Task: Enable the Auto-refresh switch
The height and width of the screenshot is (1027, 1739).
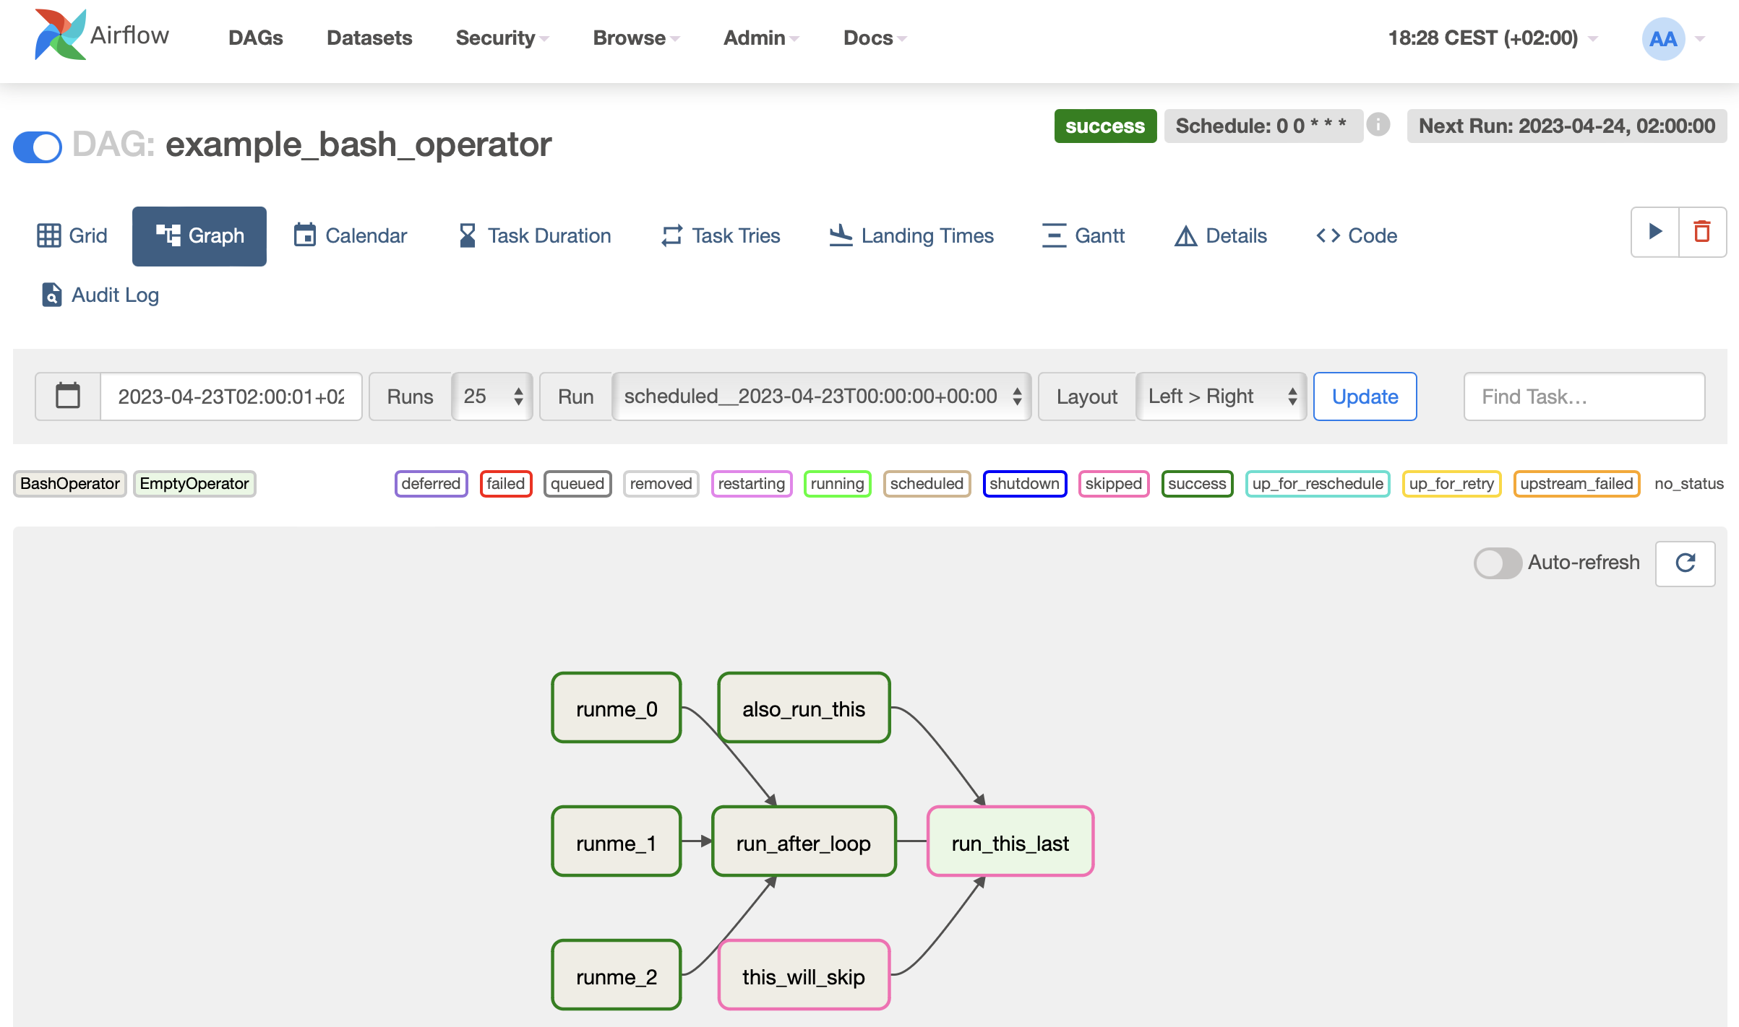Action: [1498, 563]
